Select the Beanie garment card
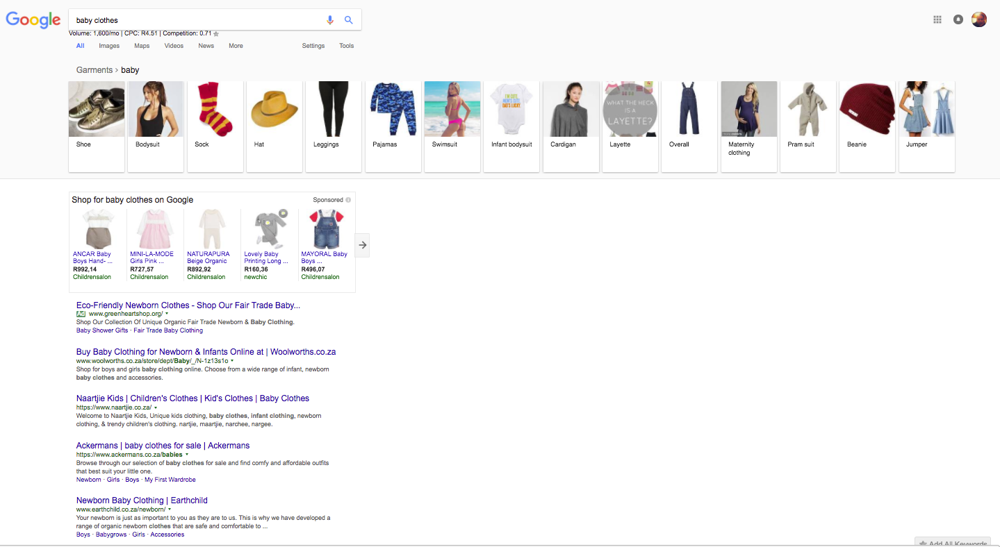1000x547 pixels. click(867, 126)
